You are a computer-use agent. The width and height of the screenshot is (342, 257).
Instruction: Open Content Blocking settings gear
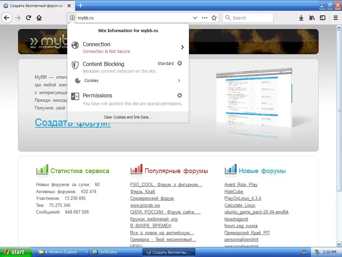[179, 63]
